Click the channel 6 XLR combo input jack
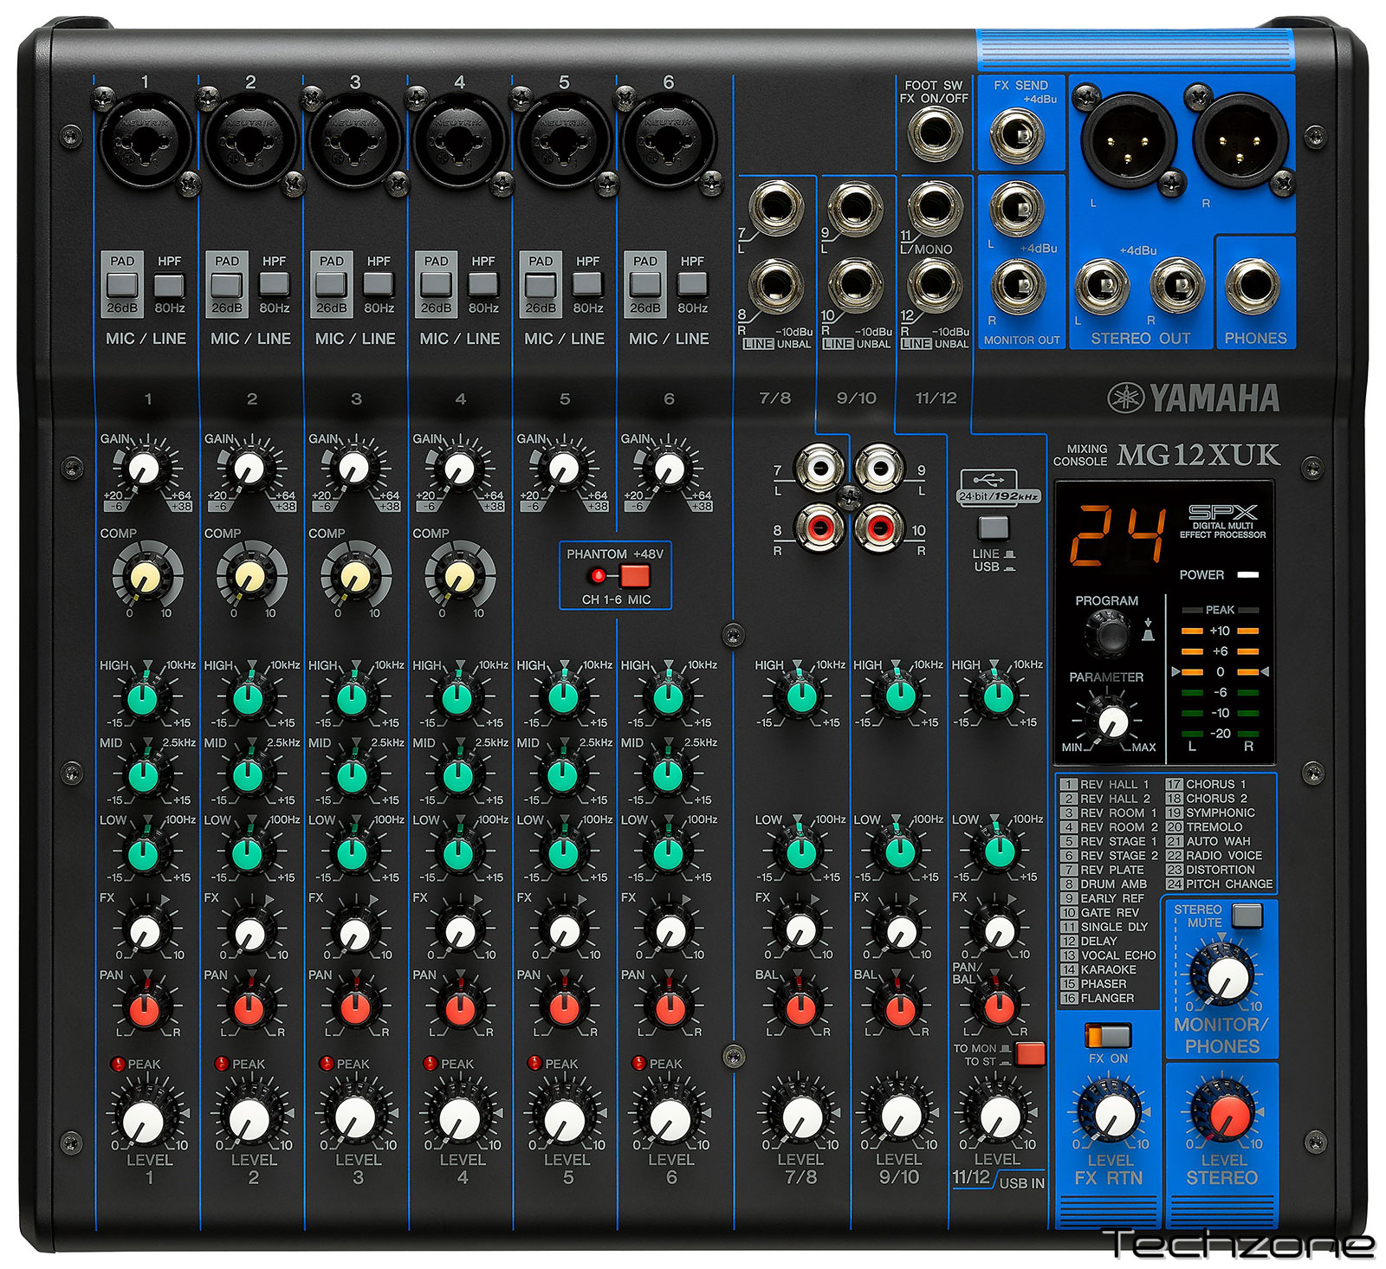Image resolution: width=1386 pixels, height=1269 pixels. 669,138
